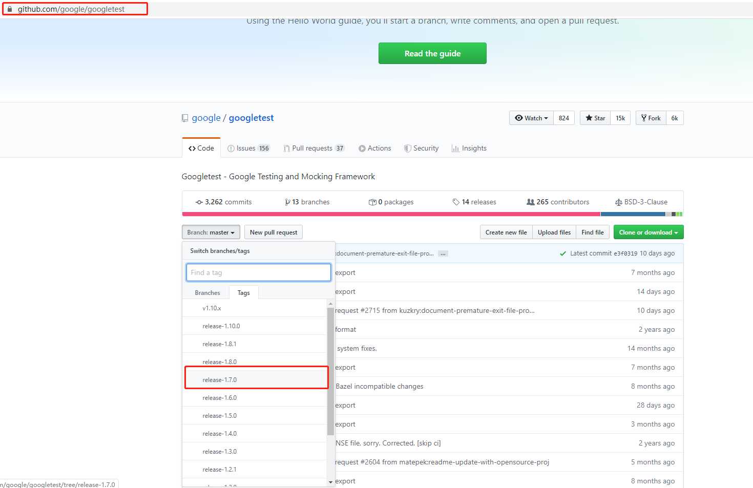The width and height of the screenshot is (753, 488).
Task: View the 13 branches list
Action: coord(307,202)
